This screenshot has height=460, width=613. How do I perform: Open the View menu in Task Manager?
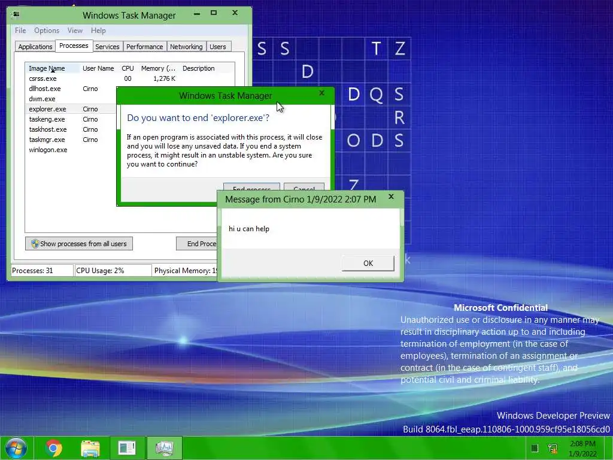(x=75, y=31)
